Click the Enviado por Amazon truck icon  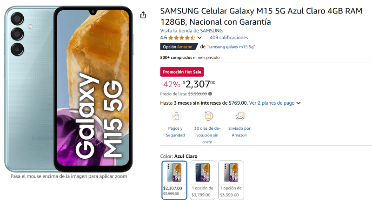click(240, 116)
